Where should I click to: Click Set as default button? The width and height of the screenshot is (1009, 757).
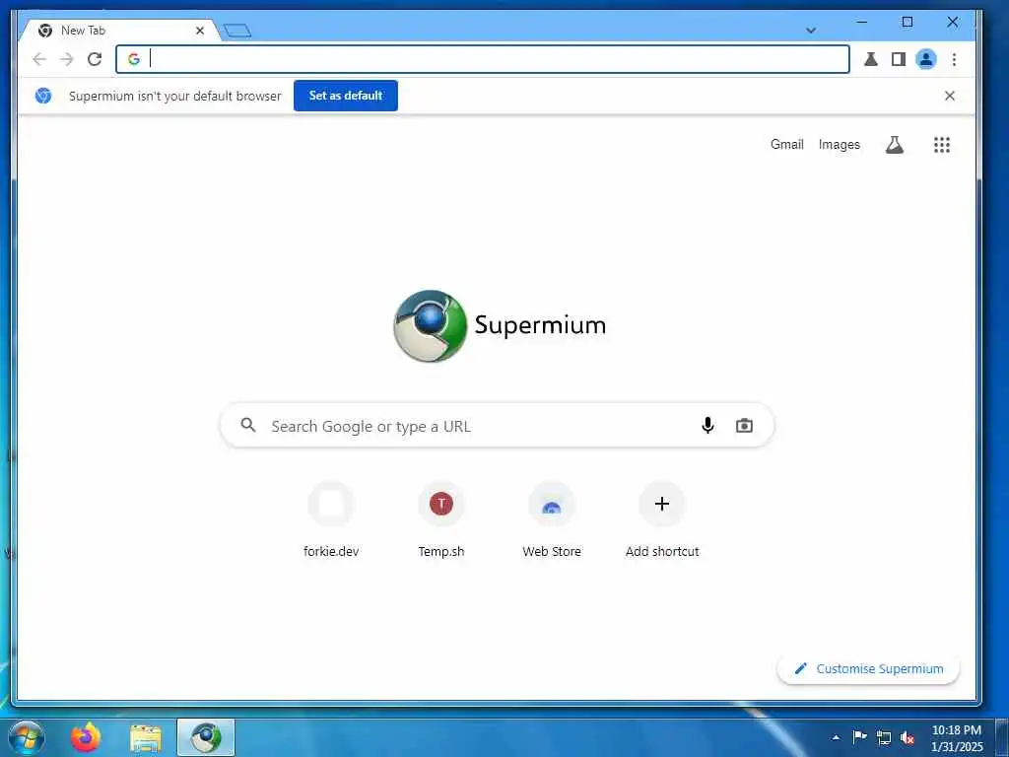pyautogui.click(x=346, y=96)
